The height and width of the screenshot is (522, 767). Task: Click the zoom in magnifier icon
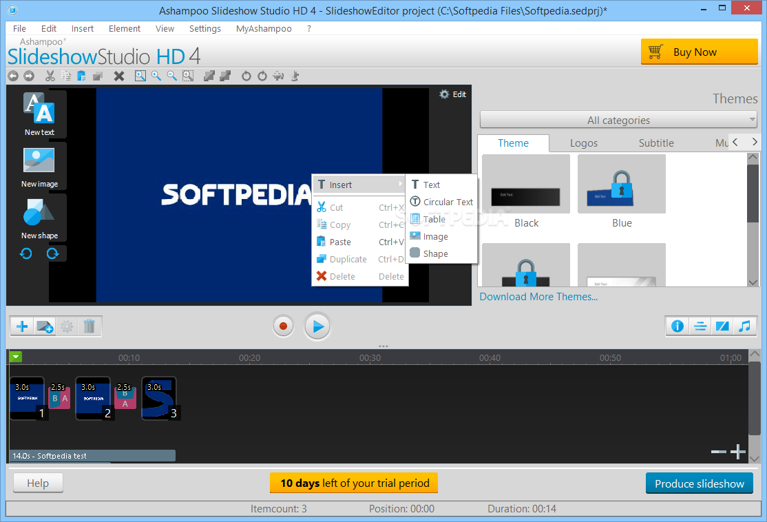click(x=156, y=76)
